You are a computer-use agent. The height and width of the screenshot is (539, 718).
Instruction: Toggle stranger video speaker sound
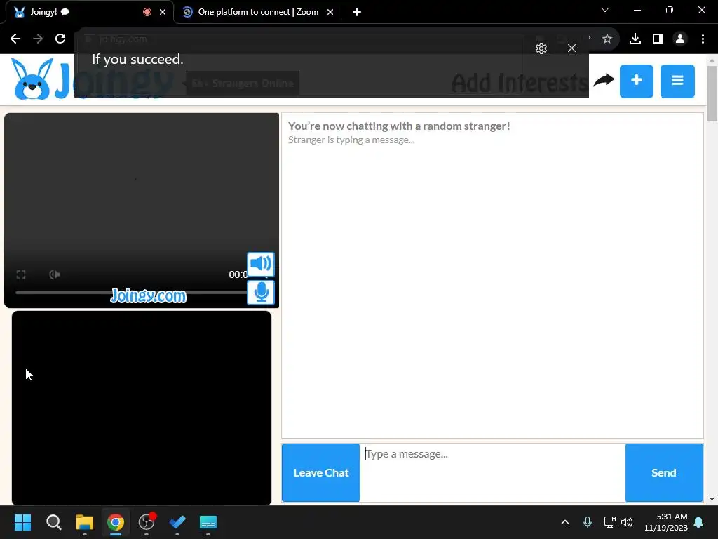pyautogui.click(x=261, y=264)
